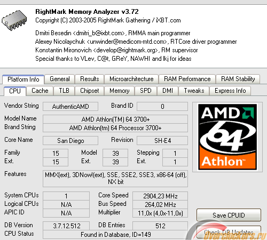Click the Check DB Updates button
Viewport: 267px width, 240px height.
(229, 232)
